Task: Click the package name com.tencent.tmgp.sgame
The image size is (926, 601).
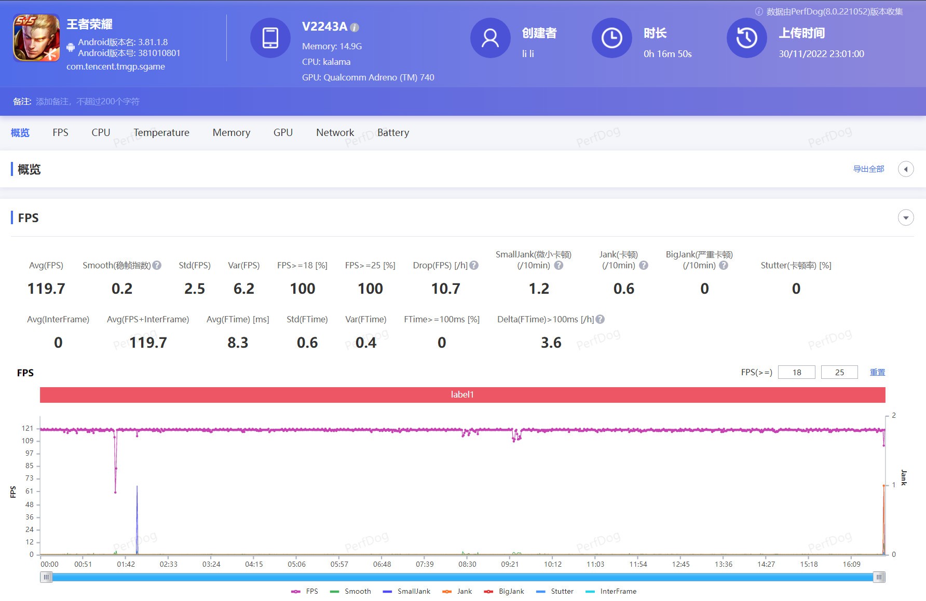Action: [116, 67]
